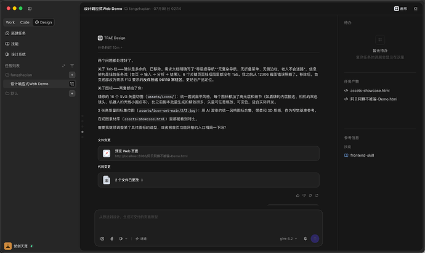Image resolution: width=425 pixels, height=253 pixels.
Task: Click the folder path fangzhapian in header
Action: (x=138, y=9)
